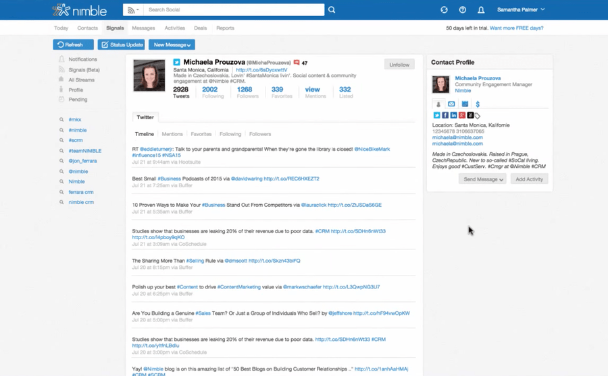Open the help question mark icon

(x=463, y=10)
